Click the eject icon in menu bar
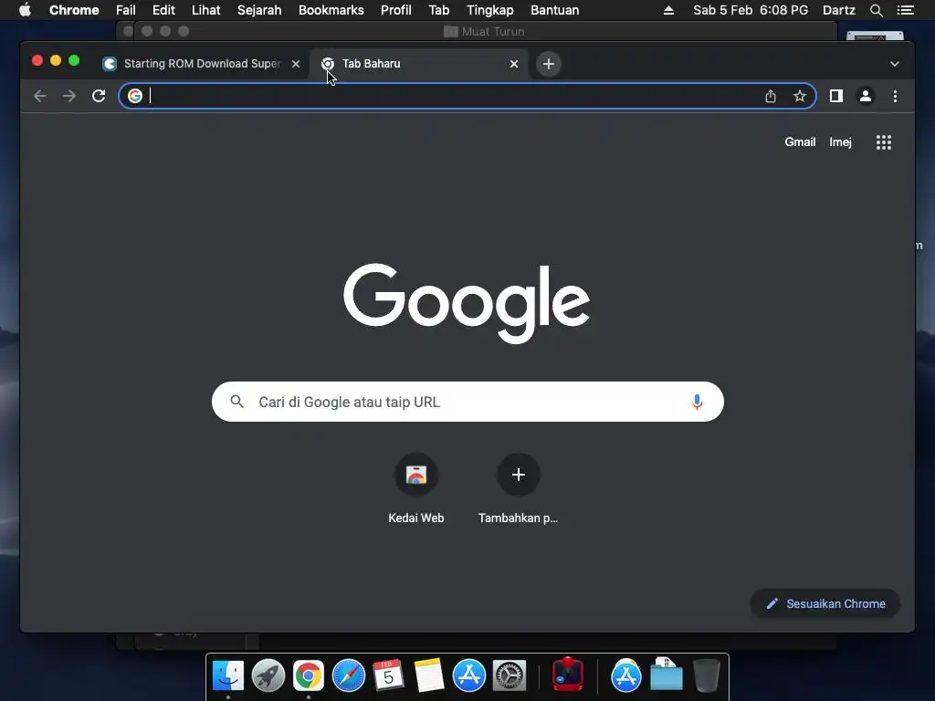The image size is (935, 701). coord(668,10)
